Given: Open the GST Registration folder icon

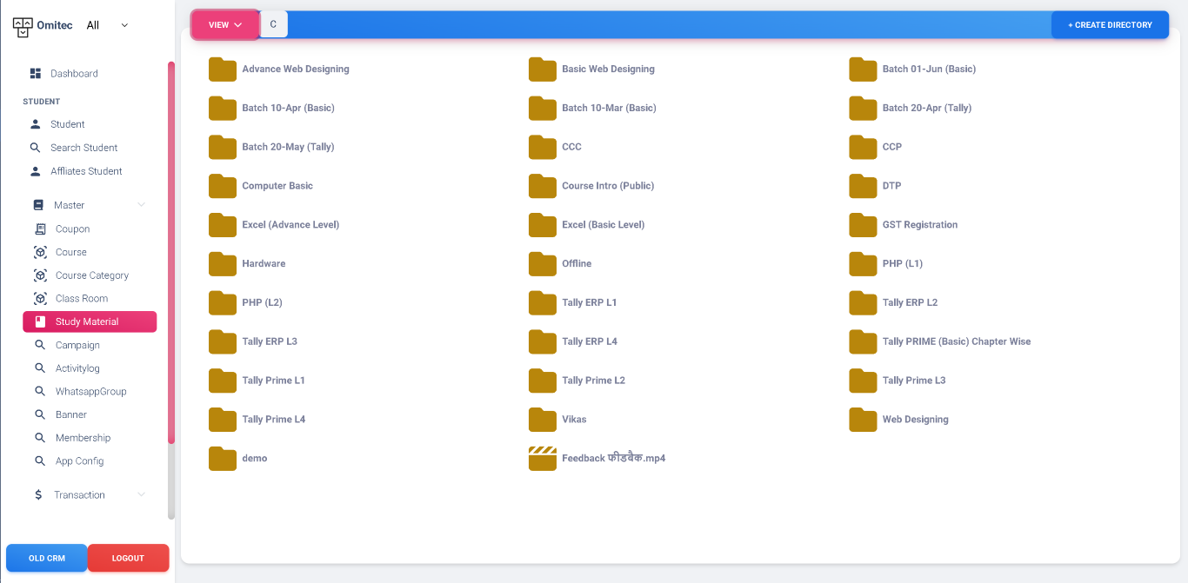Looking at the screenshot, I should pyautogui.click(x=863, y=225).
